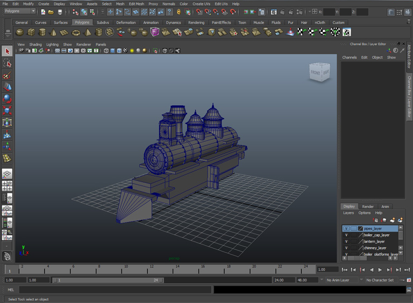Switch to the Animation shelf tab
The width and height of the screenshot is (413, 303).
[x=151, y=23]
